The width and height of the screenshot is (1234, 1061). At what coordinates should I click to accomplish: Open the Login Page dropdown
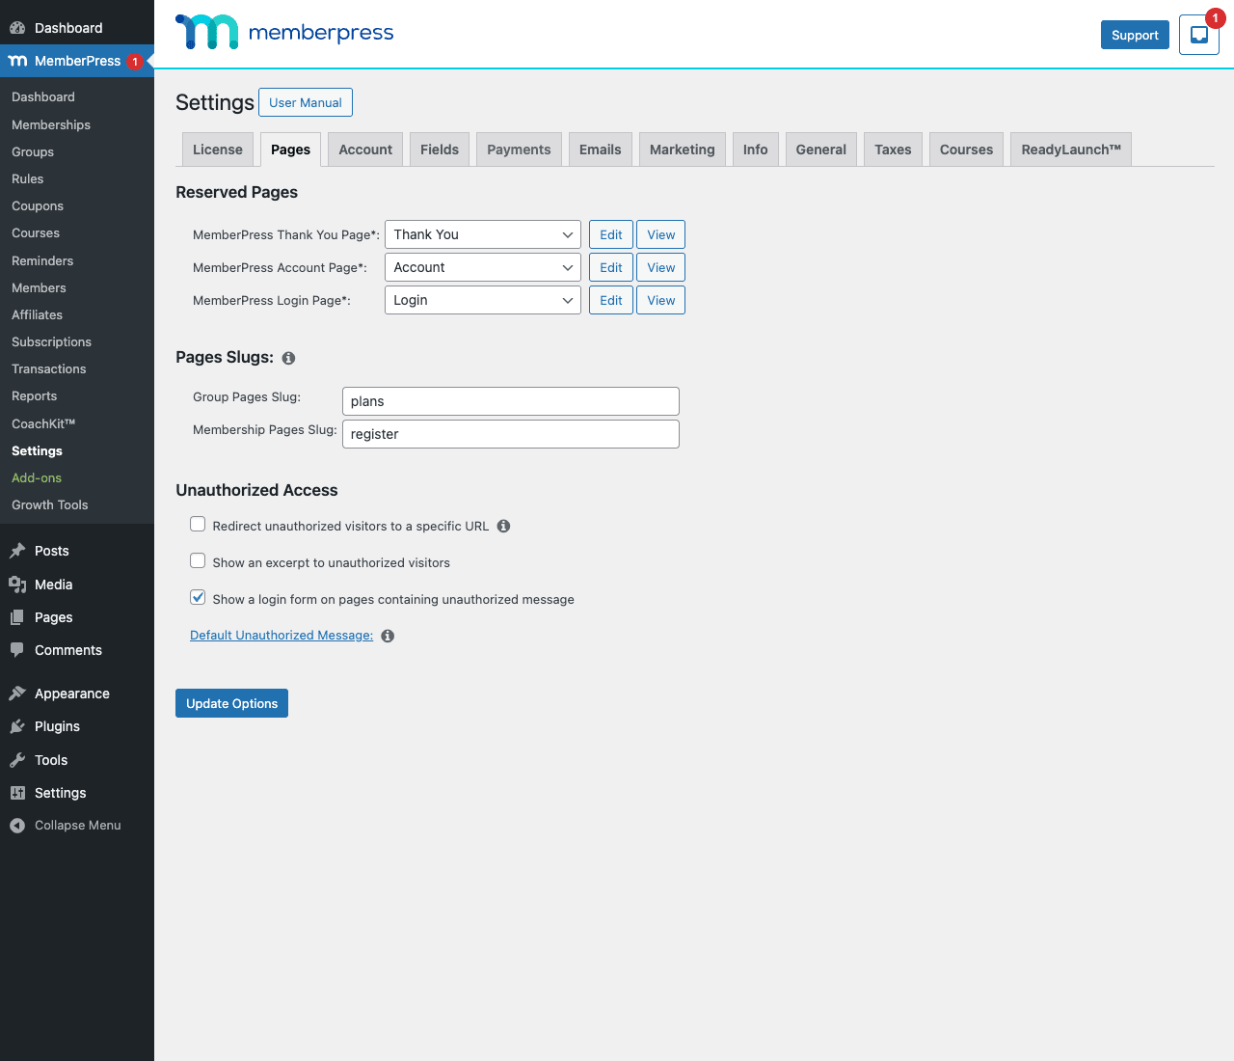coord(483,300)
